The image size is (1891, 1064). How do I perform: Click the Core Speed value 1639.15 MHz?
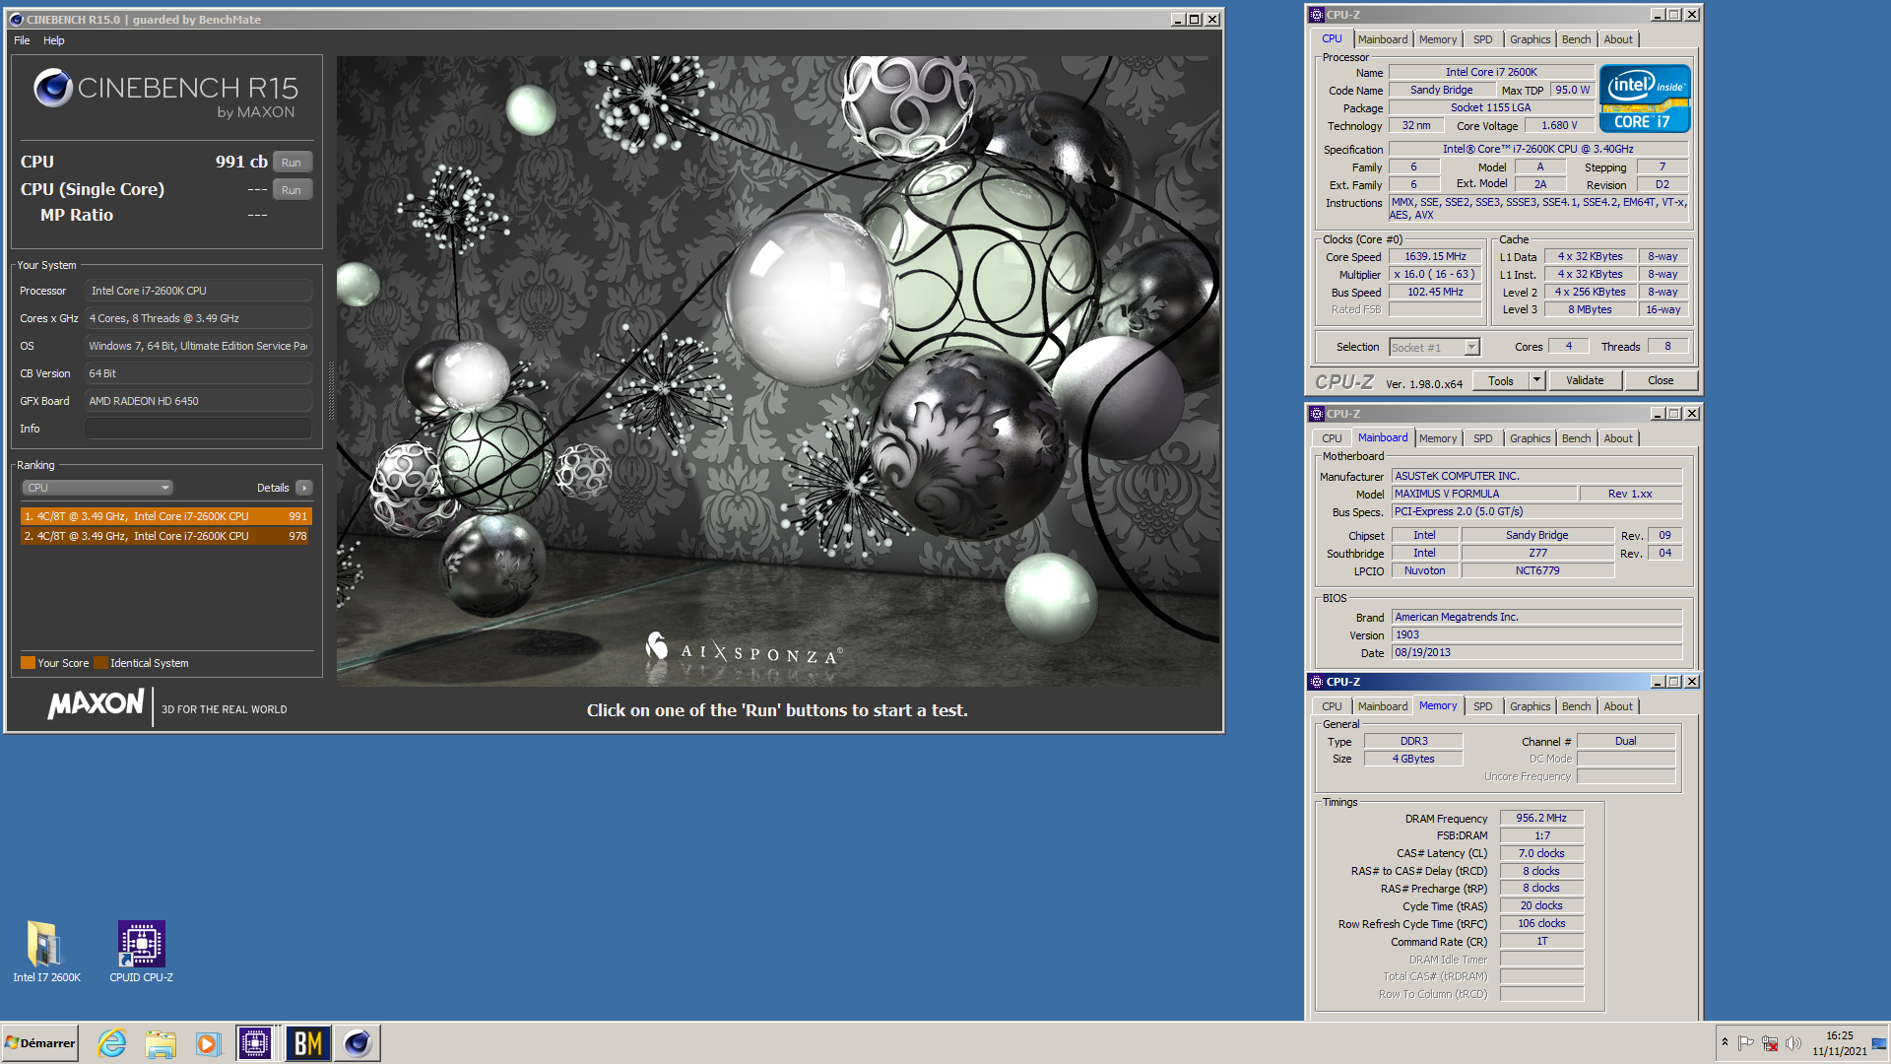click(1435, 256)
